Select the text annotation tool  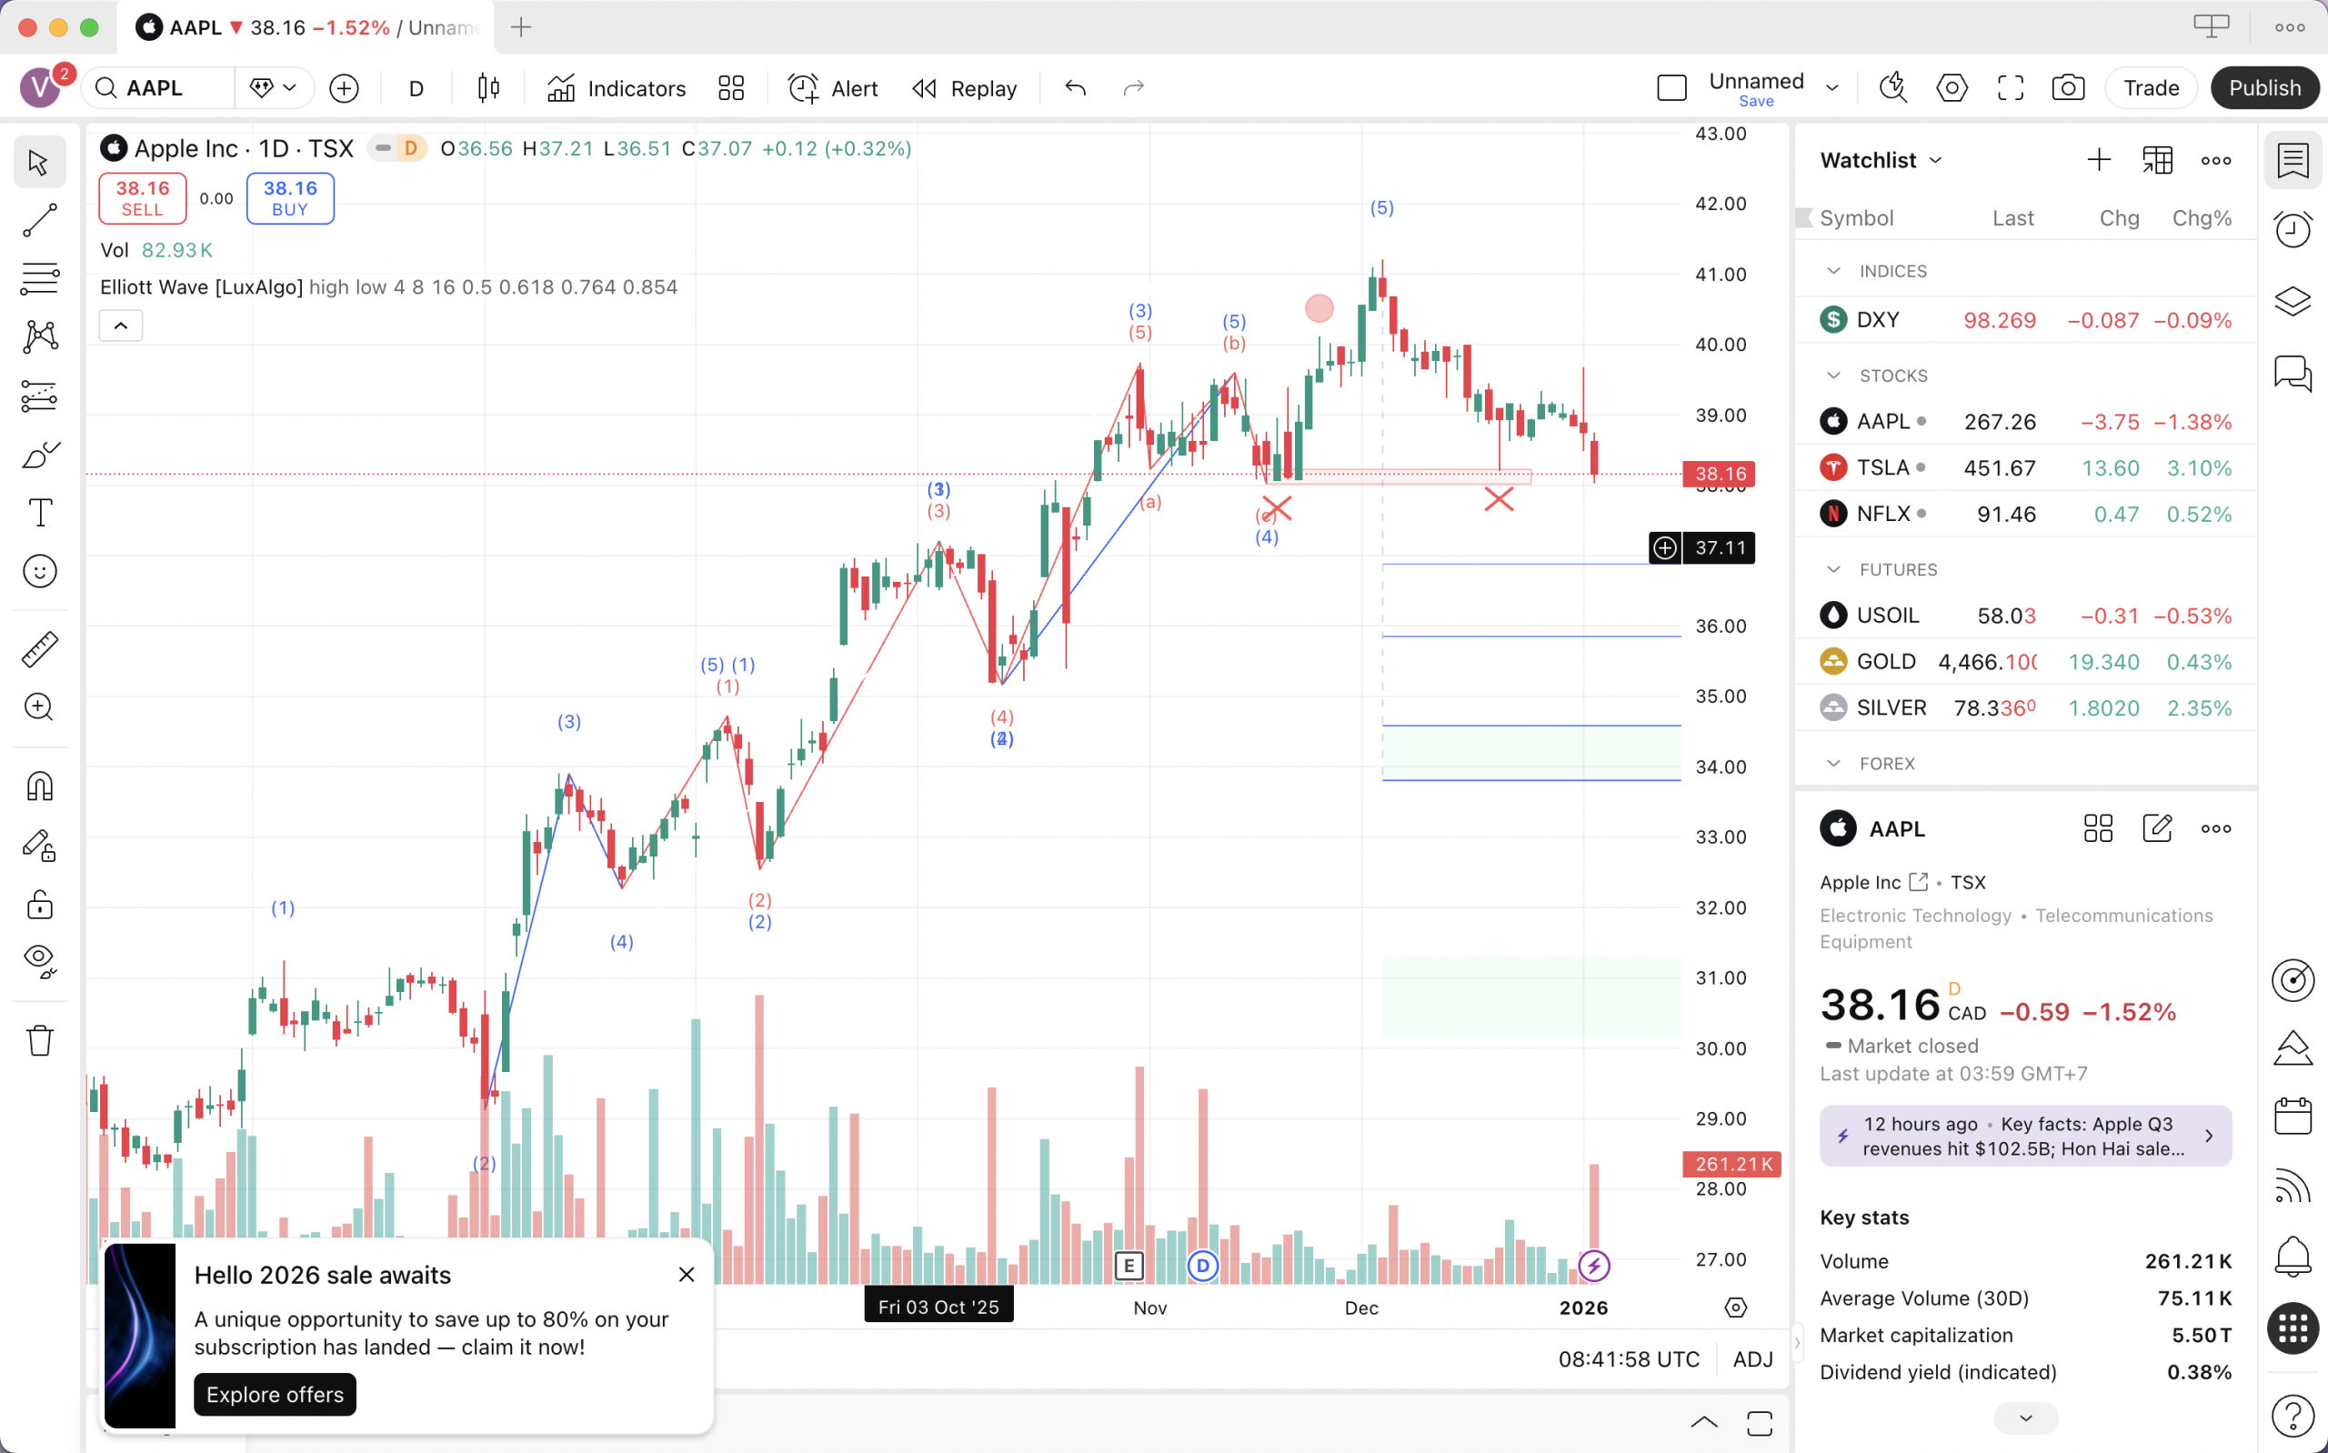tap(39, 512)
